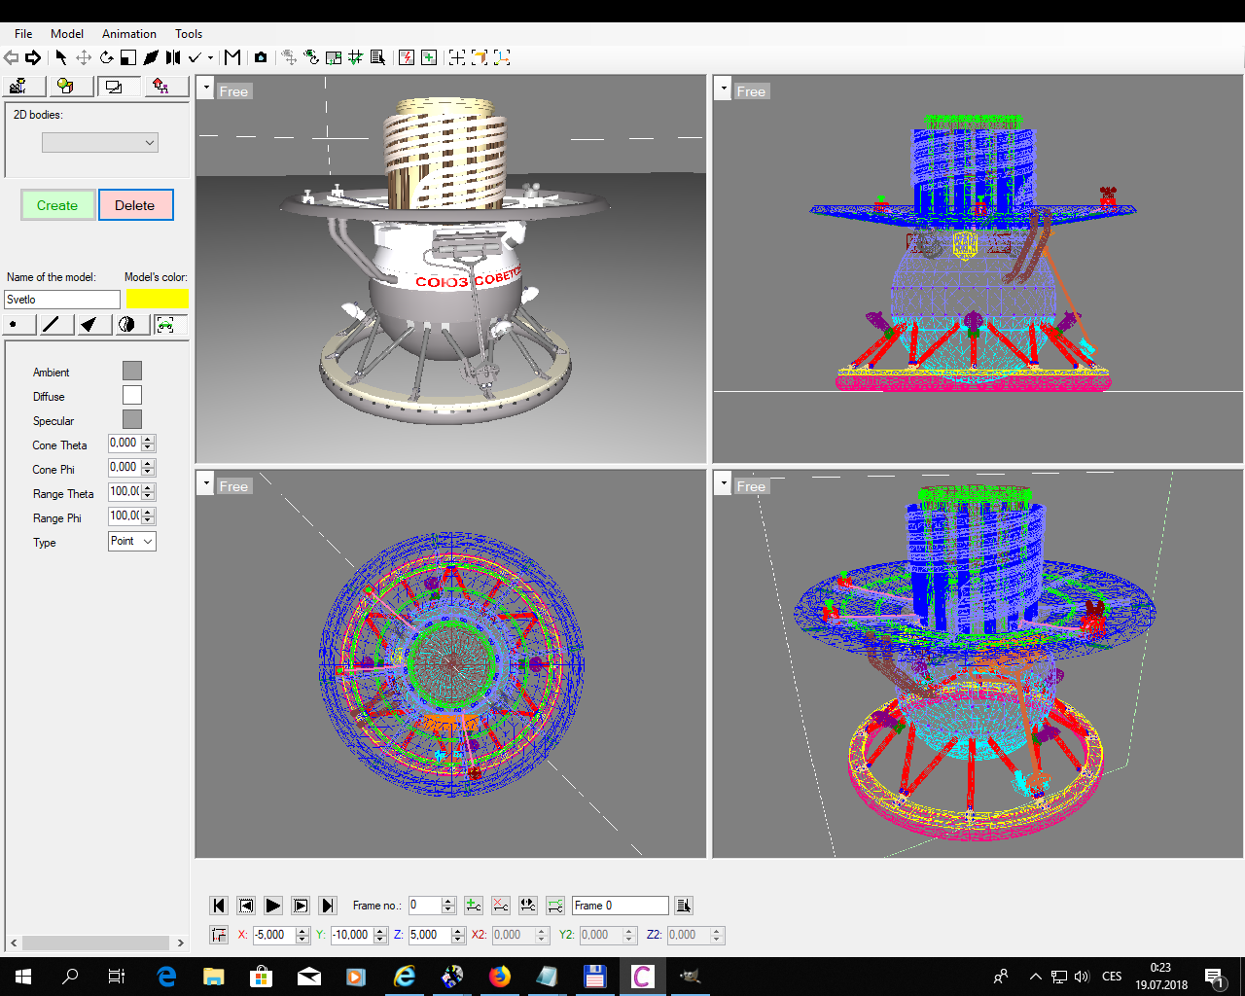Select the mirror tool icon

(x=173, y=57)
